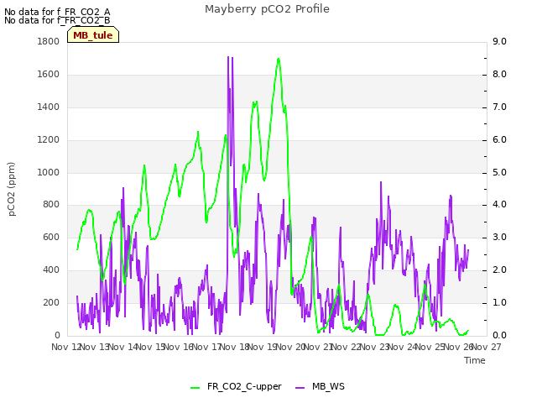Click the 1400 left-axis tick label
Viewport: 537px width, 403px height.
[x=49, y=107]
